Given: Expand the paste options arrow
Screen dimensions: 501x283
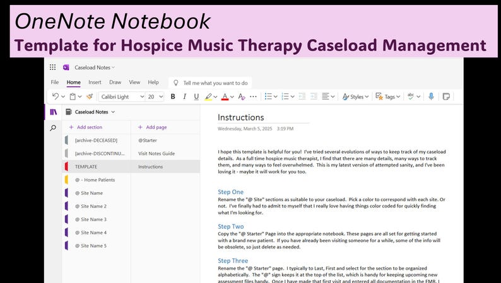Looking at the screenshot, I should 80,96.
